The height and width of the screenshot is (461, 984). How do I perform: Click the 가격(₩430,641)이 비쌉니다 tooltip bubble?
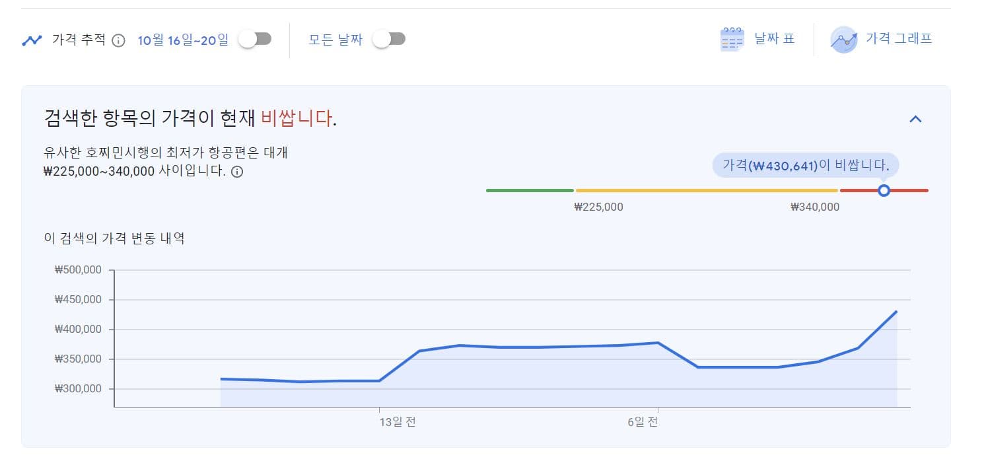pyautogui.click(x=806, y=166)
